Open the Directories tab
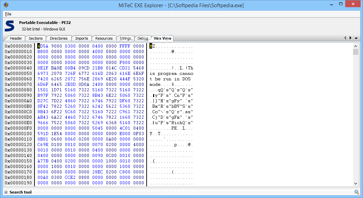Image resolution: width=363 pixels, height=198 pixels. pyautogui.click(x=58, y=38)
